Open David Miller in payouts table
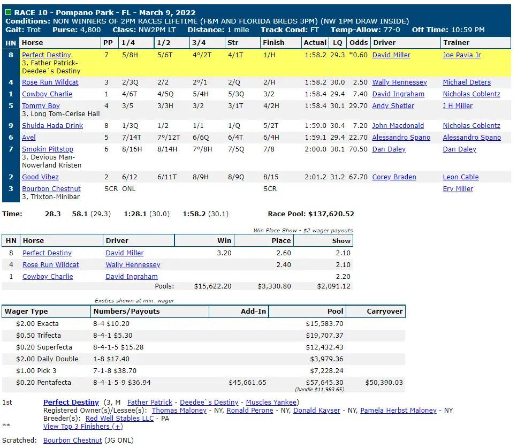Screen dimensions: 525x448 125,253
